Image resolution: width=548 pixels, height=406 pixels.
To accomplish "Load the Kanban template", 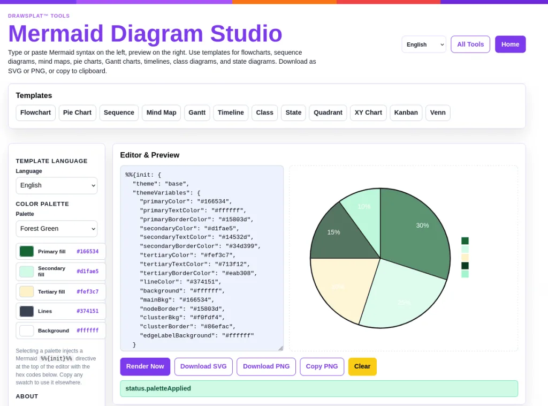I will [x=406, y=112].
